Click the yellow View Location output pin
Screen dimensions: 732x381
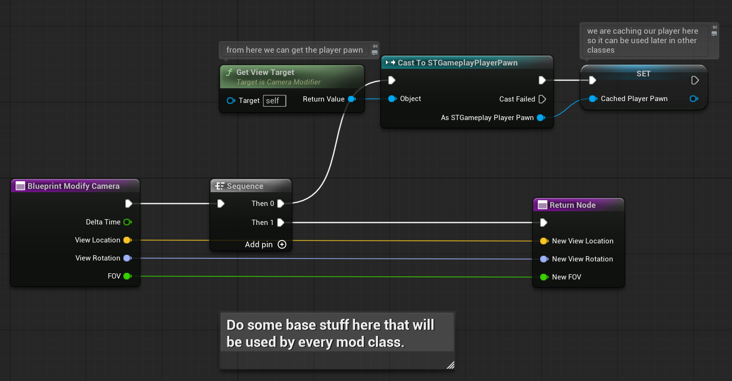(127, 240)
